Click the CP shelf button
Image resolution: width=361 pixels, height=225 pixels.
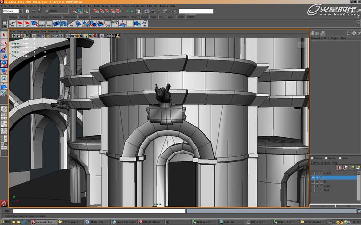tap(27, 24)
